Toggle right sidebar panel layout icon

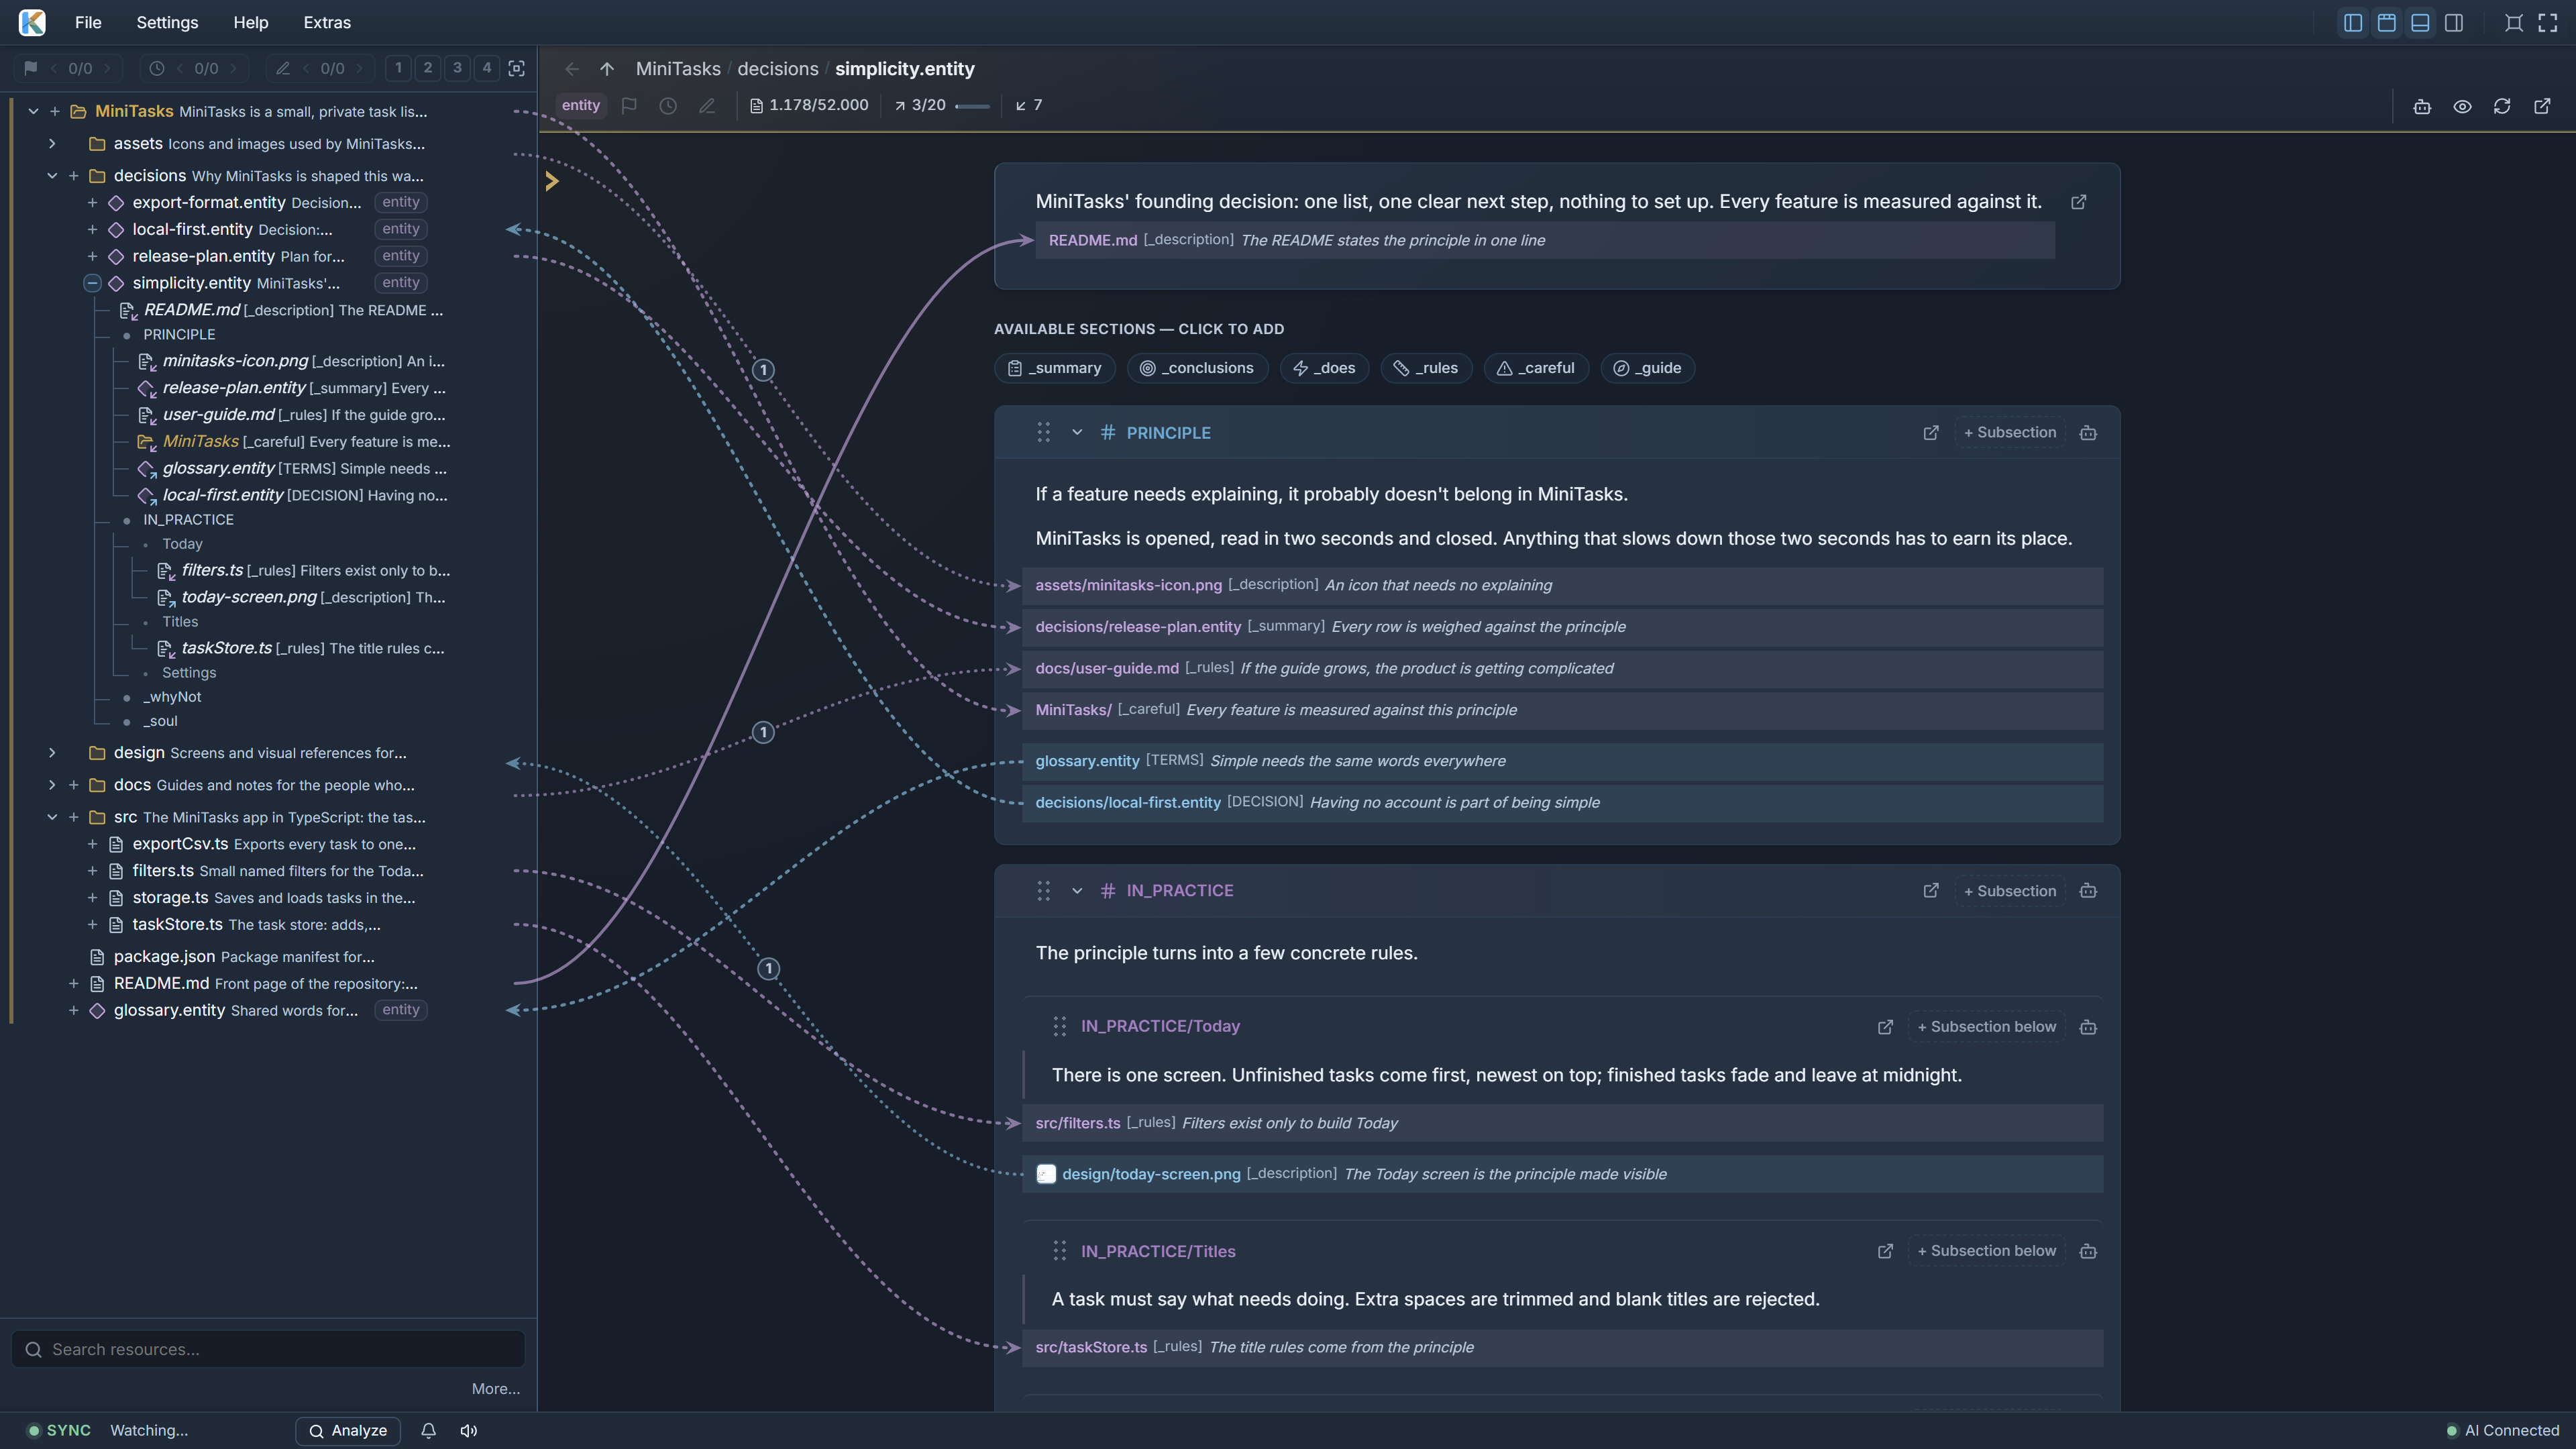point(2454,23)
